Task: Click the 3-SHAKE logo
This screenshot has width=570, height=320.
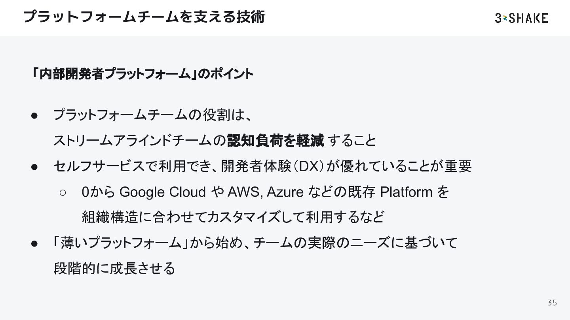Action: pos(522,18)
